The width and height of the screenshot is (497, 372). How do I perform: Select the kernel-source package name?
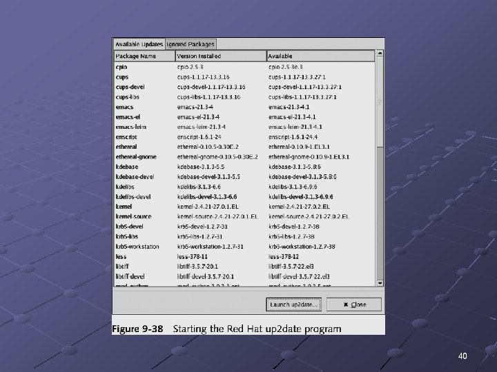[133, 217]
